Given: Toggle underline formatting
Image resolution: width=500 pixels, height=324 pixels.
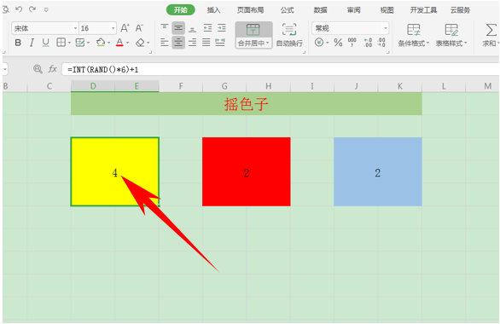Looking at the screenshot, I should coord(45,43).
